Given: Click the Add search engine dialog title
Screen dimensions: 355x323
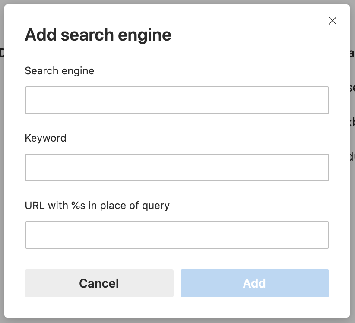Looking at the screenshot, I should click(x=98, y=35).
